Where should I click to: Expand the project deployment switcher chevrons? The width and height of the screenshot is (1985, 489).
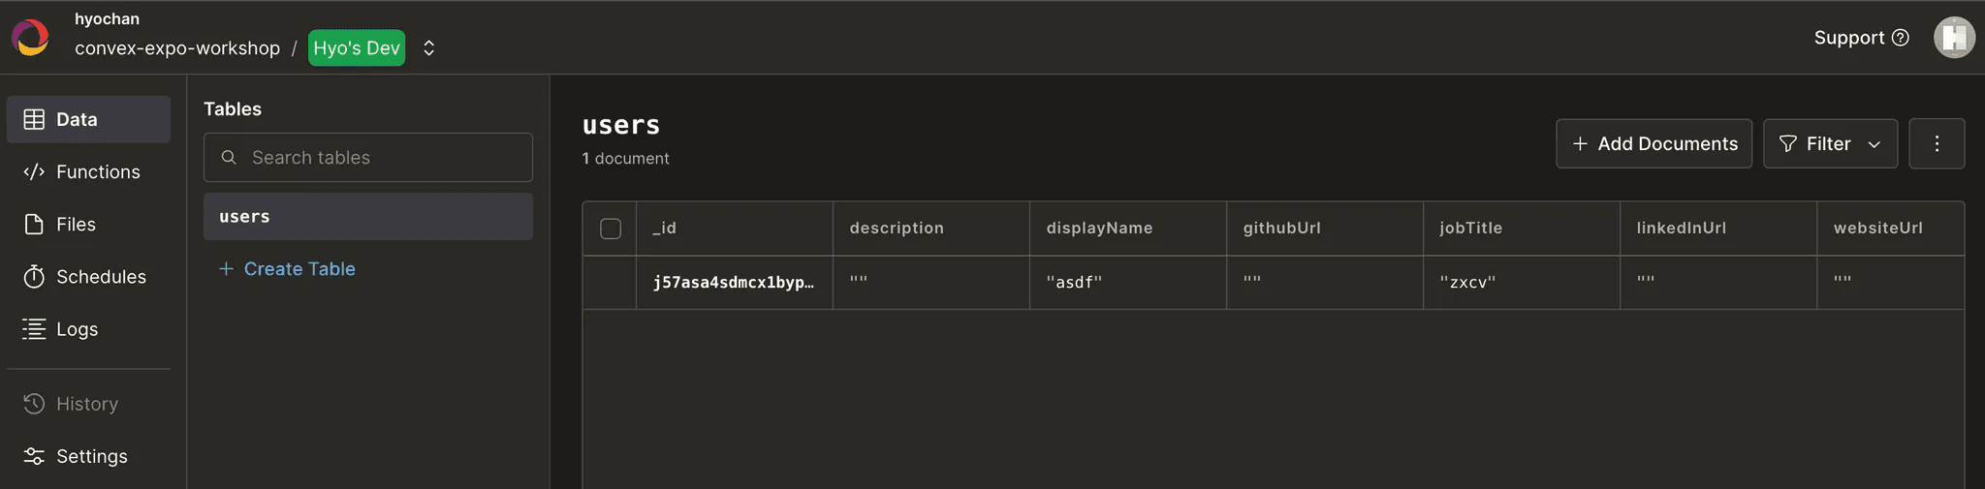428,48
